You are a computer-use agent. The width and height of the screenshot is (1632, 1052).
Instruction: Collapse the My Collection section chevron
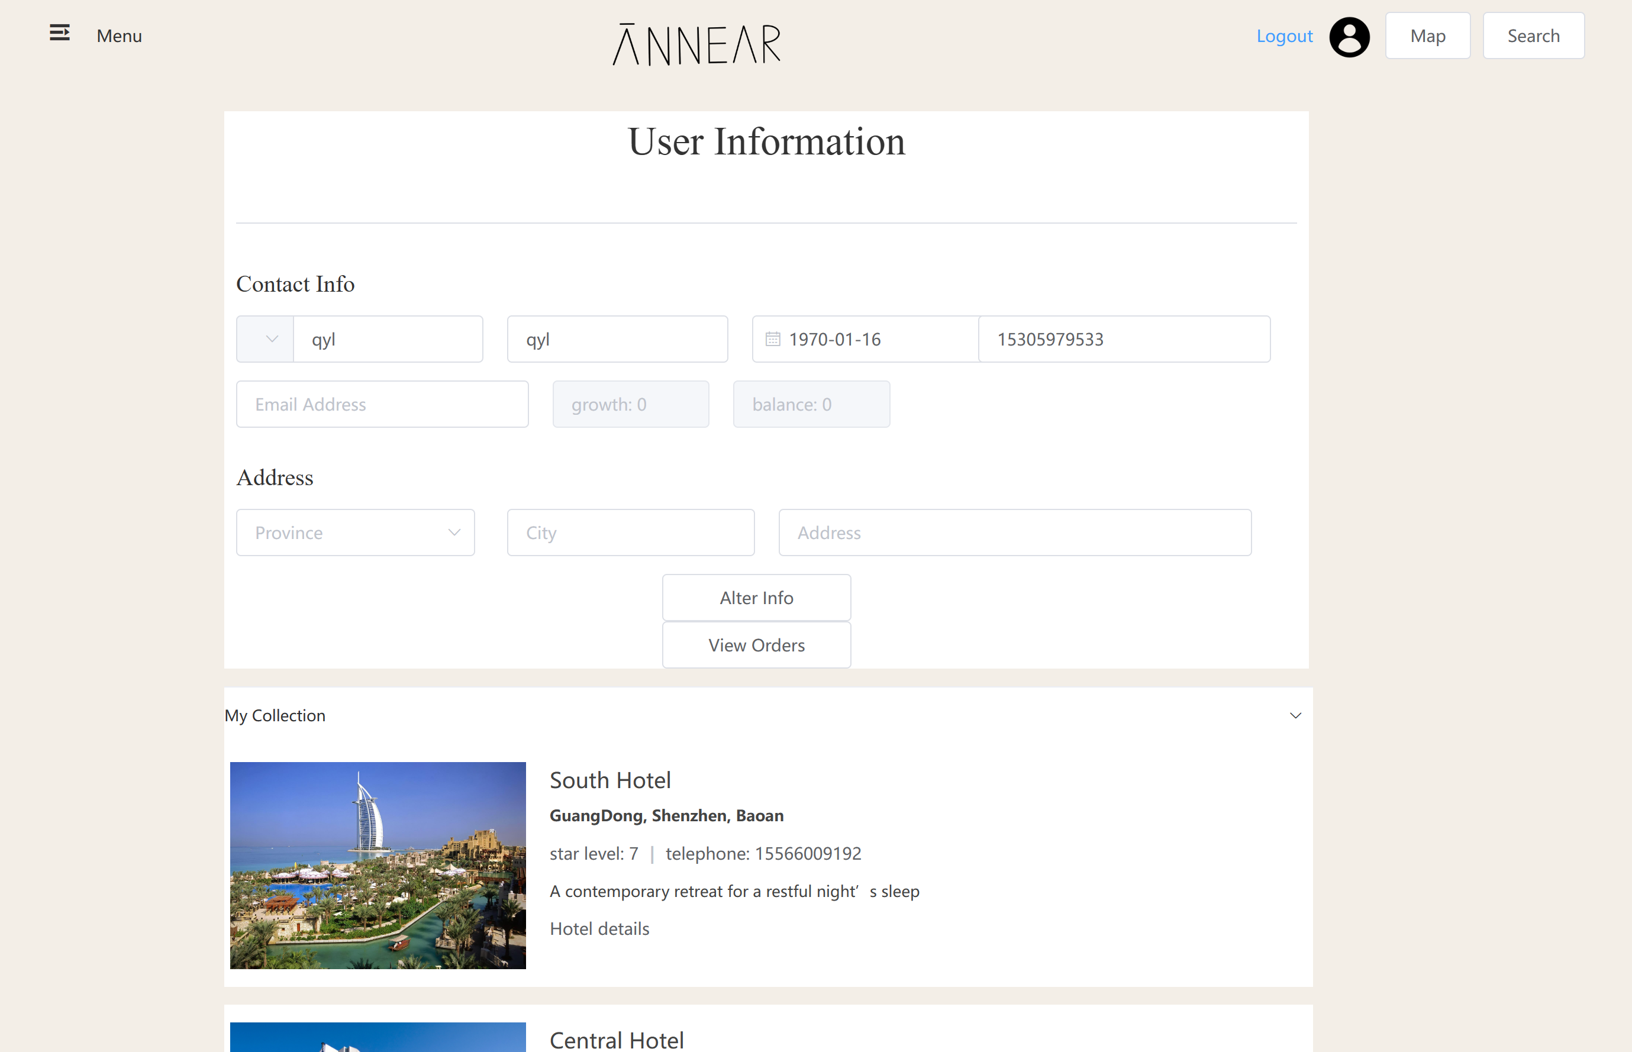click(1295, 715)
